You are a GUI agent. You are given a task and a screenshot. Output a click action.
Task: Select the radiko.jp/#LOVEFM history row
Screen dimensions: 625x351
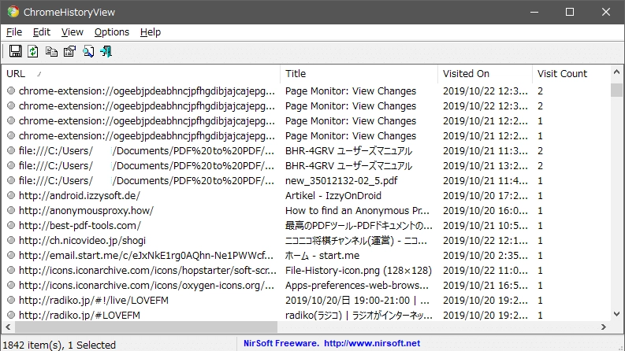[x=306, y=315]
